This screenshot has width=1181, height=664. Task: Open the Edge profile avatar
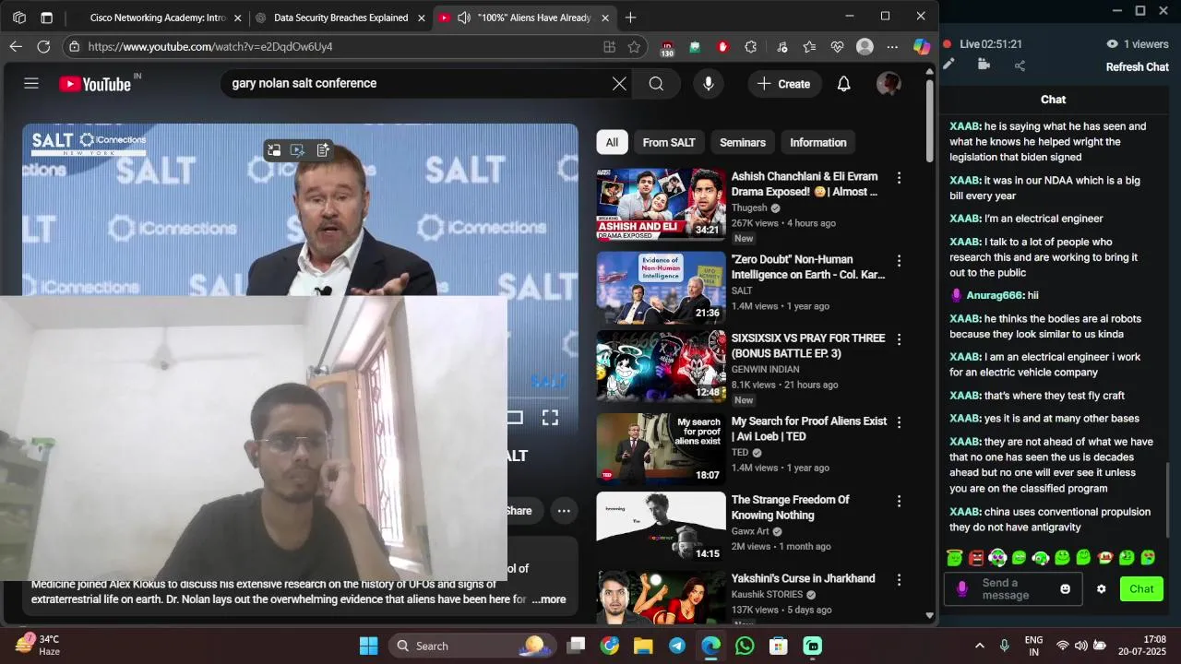coord(865,46)
